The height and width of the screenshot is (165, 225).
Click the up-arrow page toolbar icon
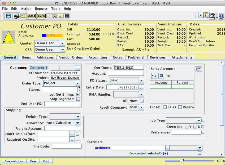click(x=49, y=16)
